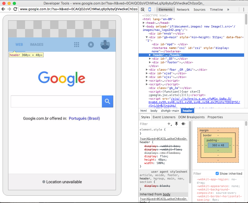The height and width of the screenshot is (203, 248).
Task: Select header breadcrumb item
Action: 187,111
